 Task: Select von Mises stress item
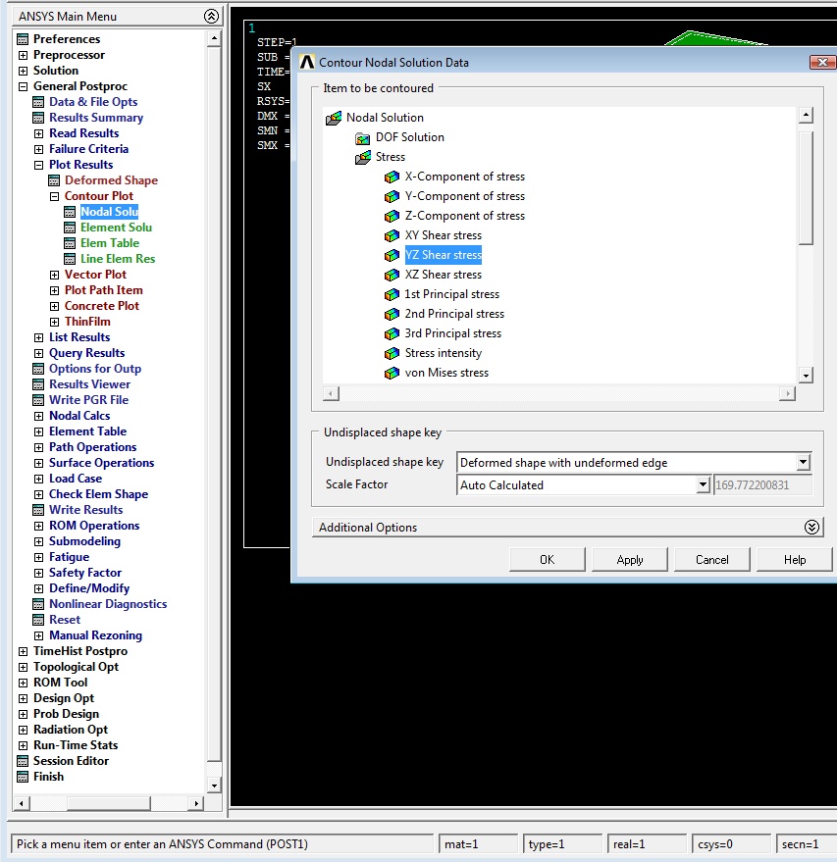coord(446,373)
